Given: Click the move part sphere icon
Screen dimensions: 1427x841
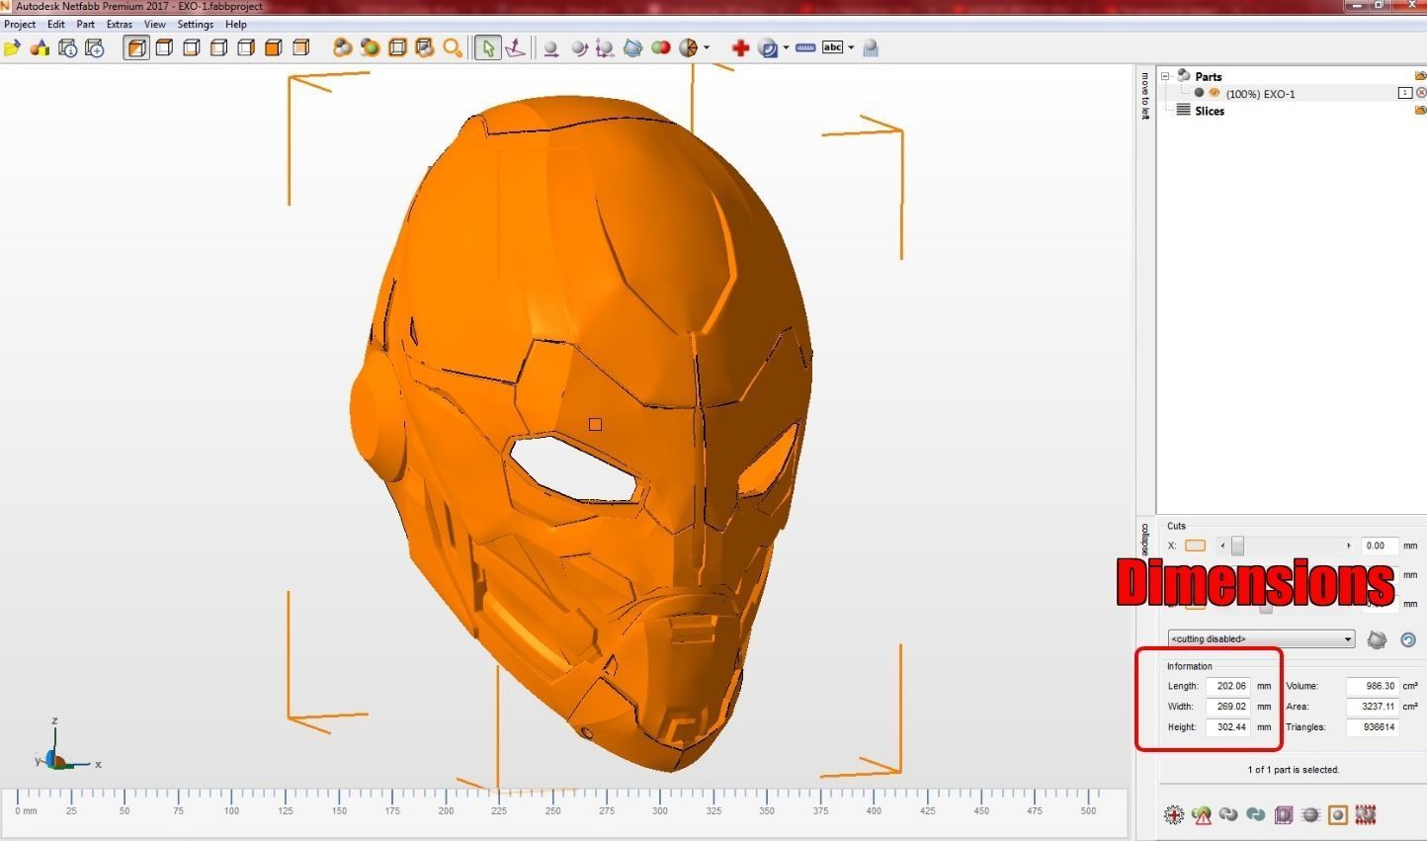Looking at the screenshot, I should click(551, 47).
